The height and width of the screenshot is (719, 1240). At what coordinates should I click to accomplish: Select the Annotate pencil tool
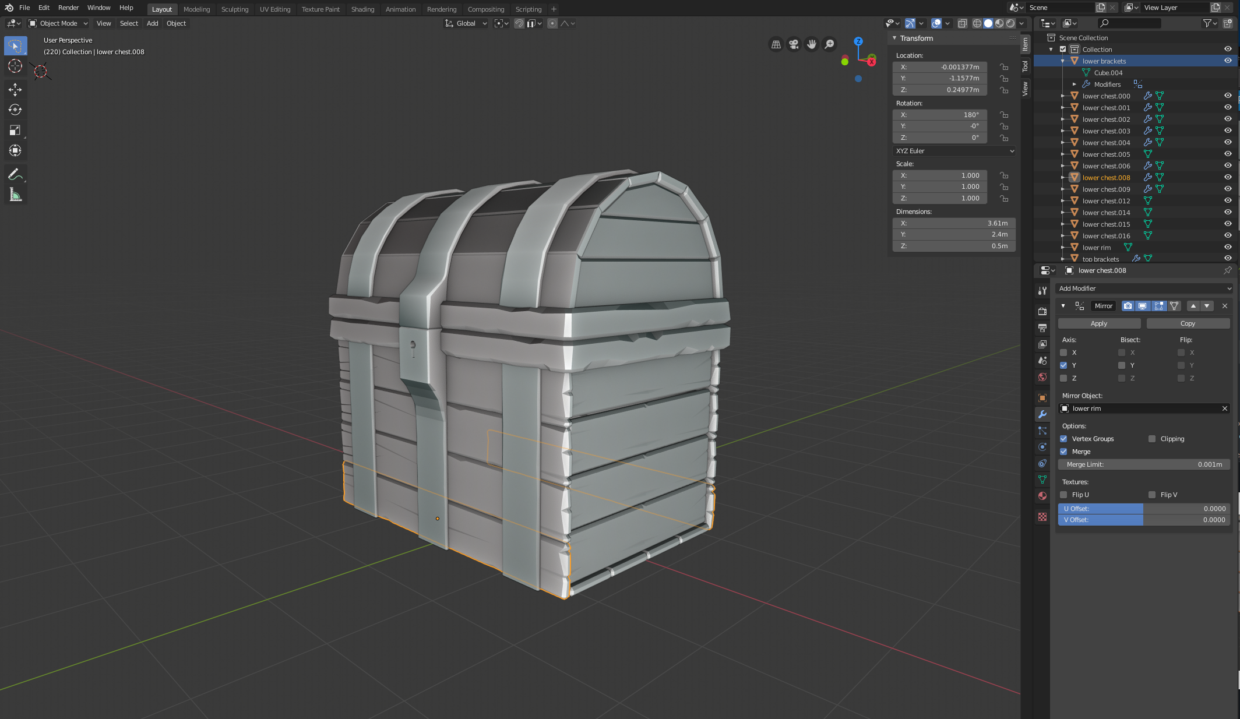15,174
